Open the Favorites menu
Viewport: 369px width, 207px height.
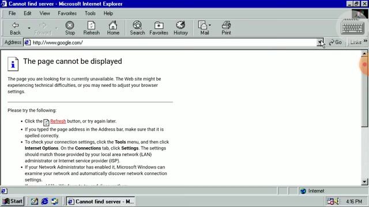pyautogui.click(x=67, y=13)
